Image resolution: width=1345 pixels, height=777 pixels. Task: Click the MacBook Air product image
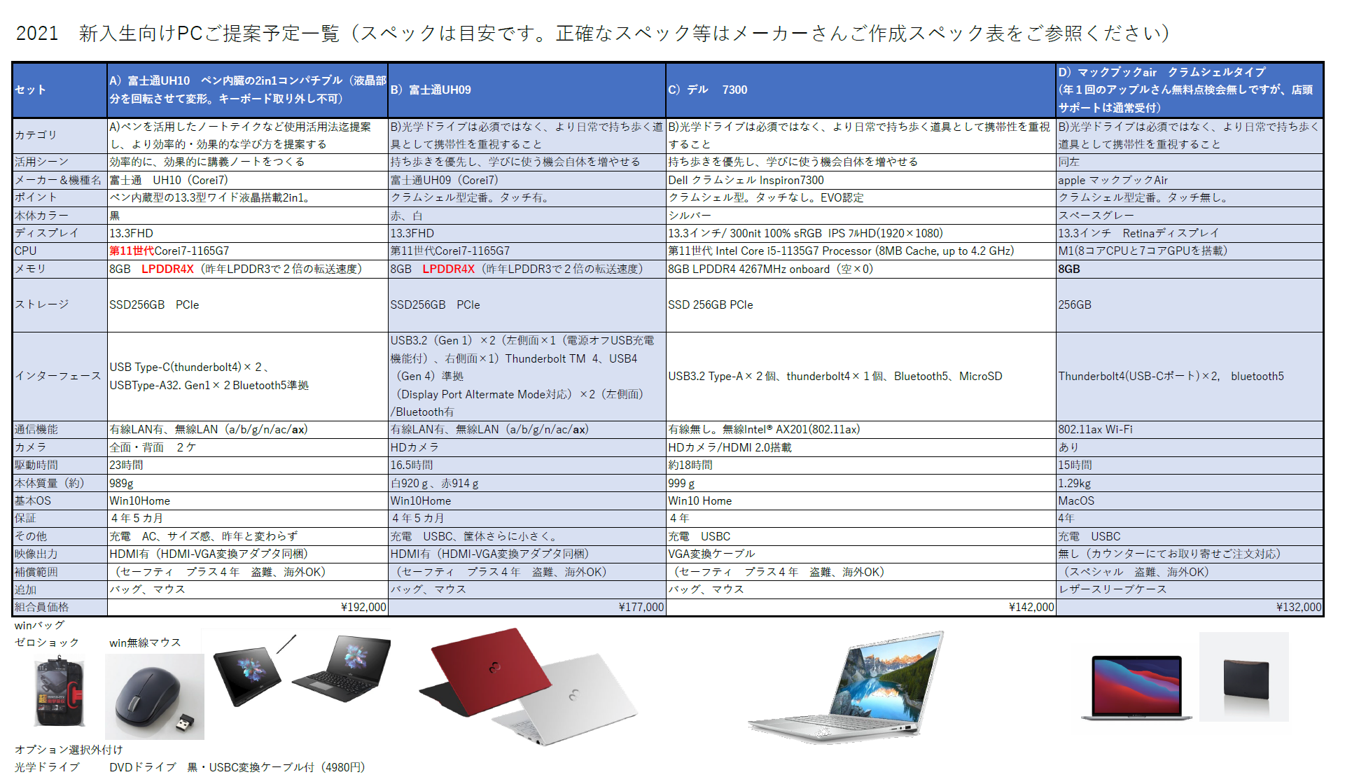(x=1136, y=687)
